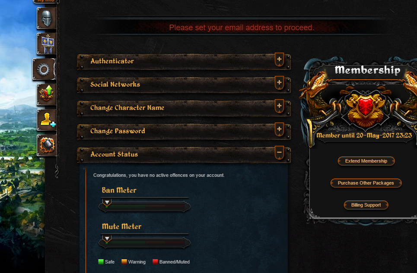Click the green arrow upgrade icon
Viewport: 417px width, 273px height.
click(x=47, y=94)
